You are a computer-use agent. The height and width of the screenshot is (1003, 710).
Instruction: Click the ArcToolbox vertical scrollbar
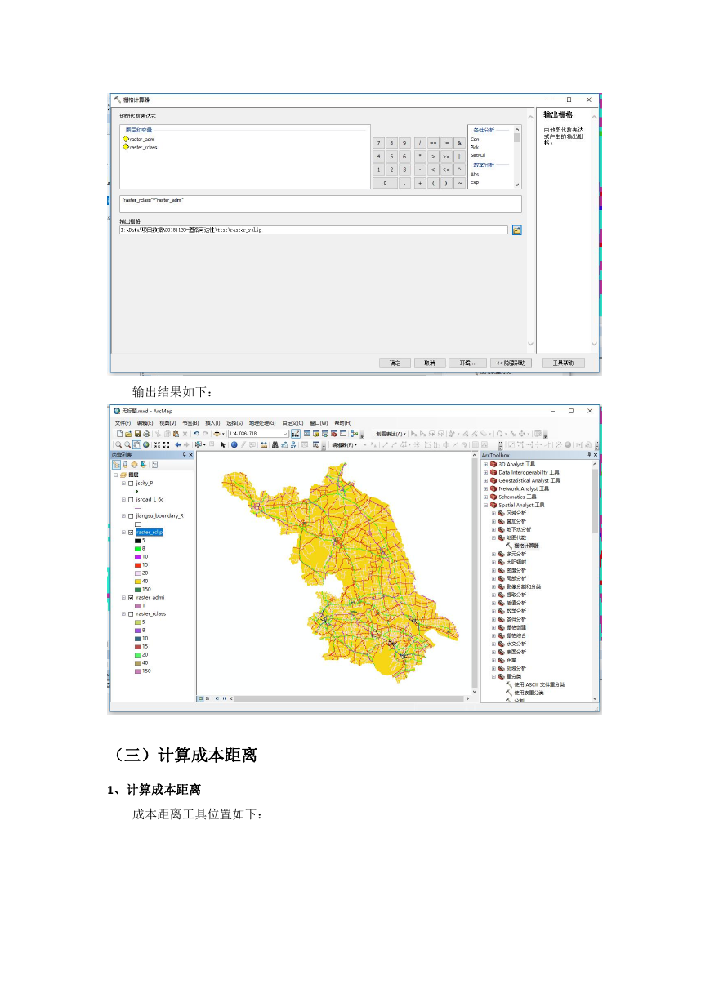[x=595, y=580]
